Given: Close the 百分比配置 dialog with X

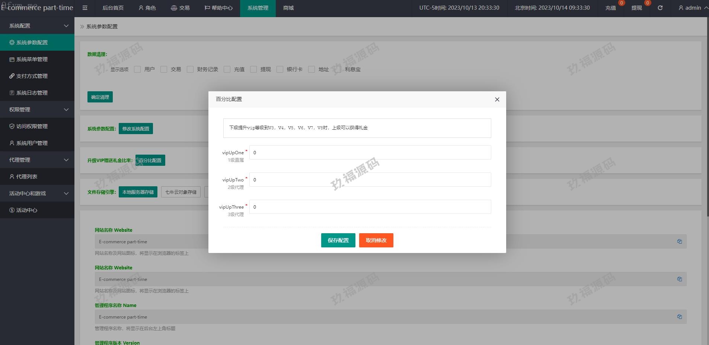Looking at the screenshot, I should (497, 99).
